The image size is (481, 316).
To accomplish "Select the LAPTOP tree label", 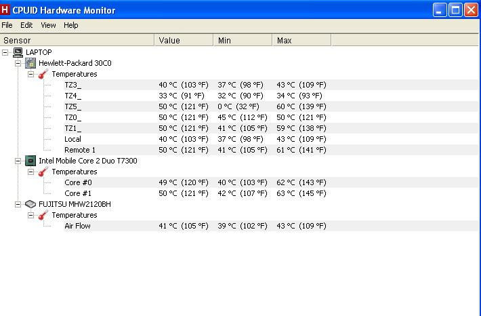I will 39,52.
